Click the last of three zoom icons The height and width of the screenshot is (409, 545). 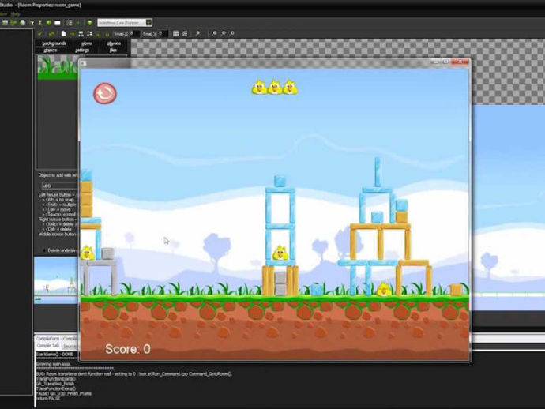click(232, 33)
